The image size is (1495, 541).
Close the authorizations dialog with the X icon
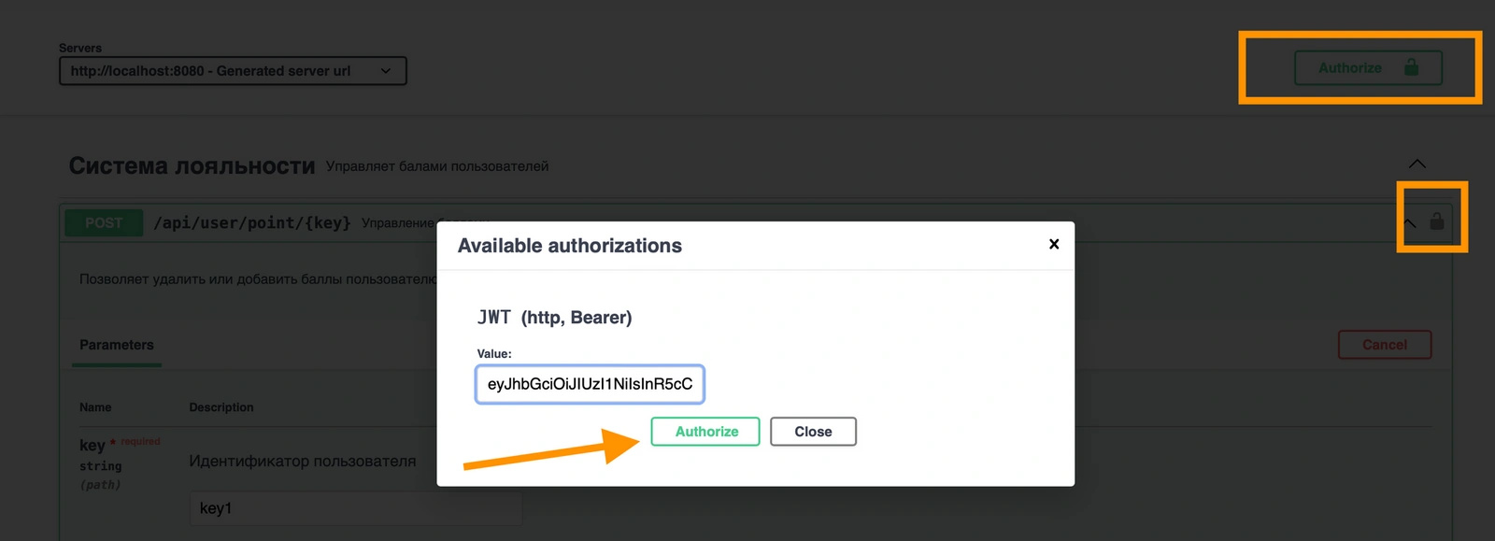point(1054,244)
